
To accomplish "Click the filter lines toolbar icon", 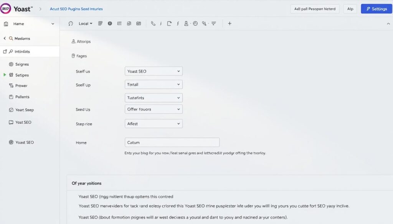I will tap(213, 23).
